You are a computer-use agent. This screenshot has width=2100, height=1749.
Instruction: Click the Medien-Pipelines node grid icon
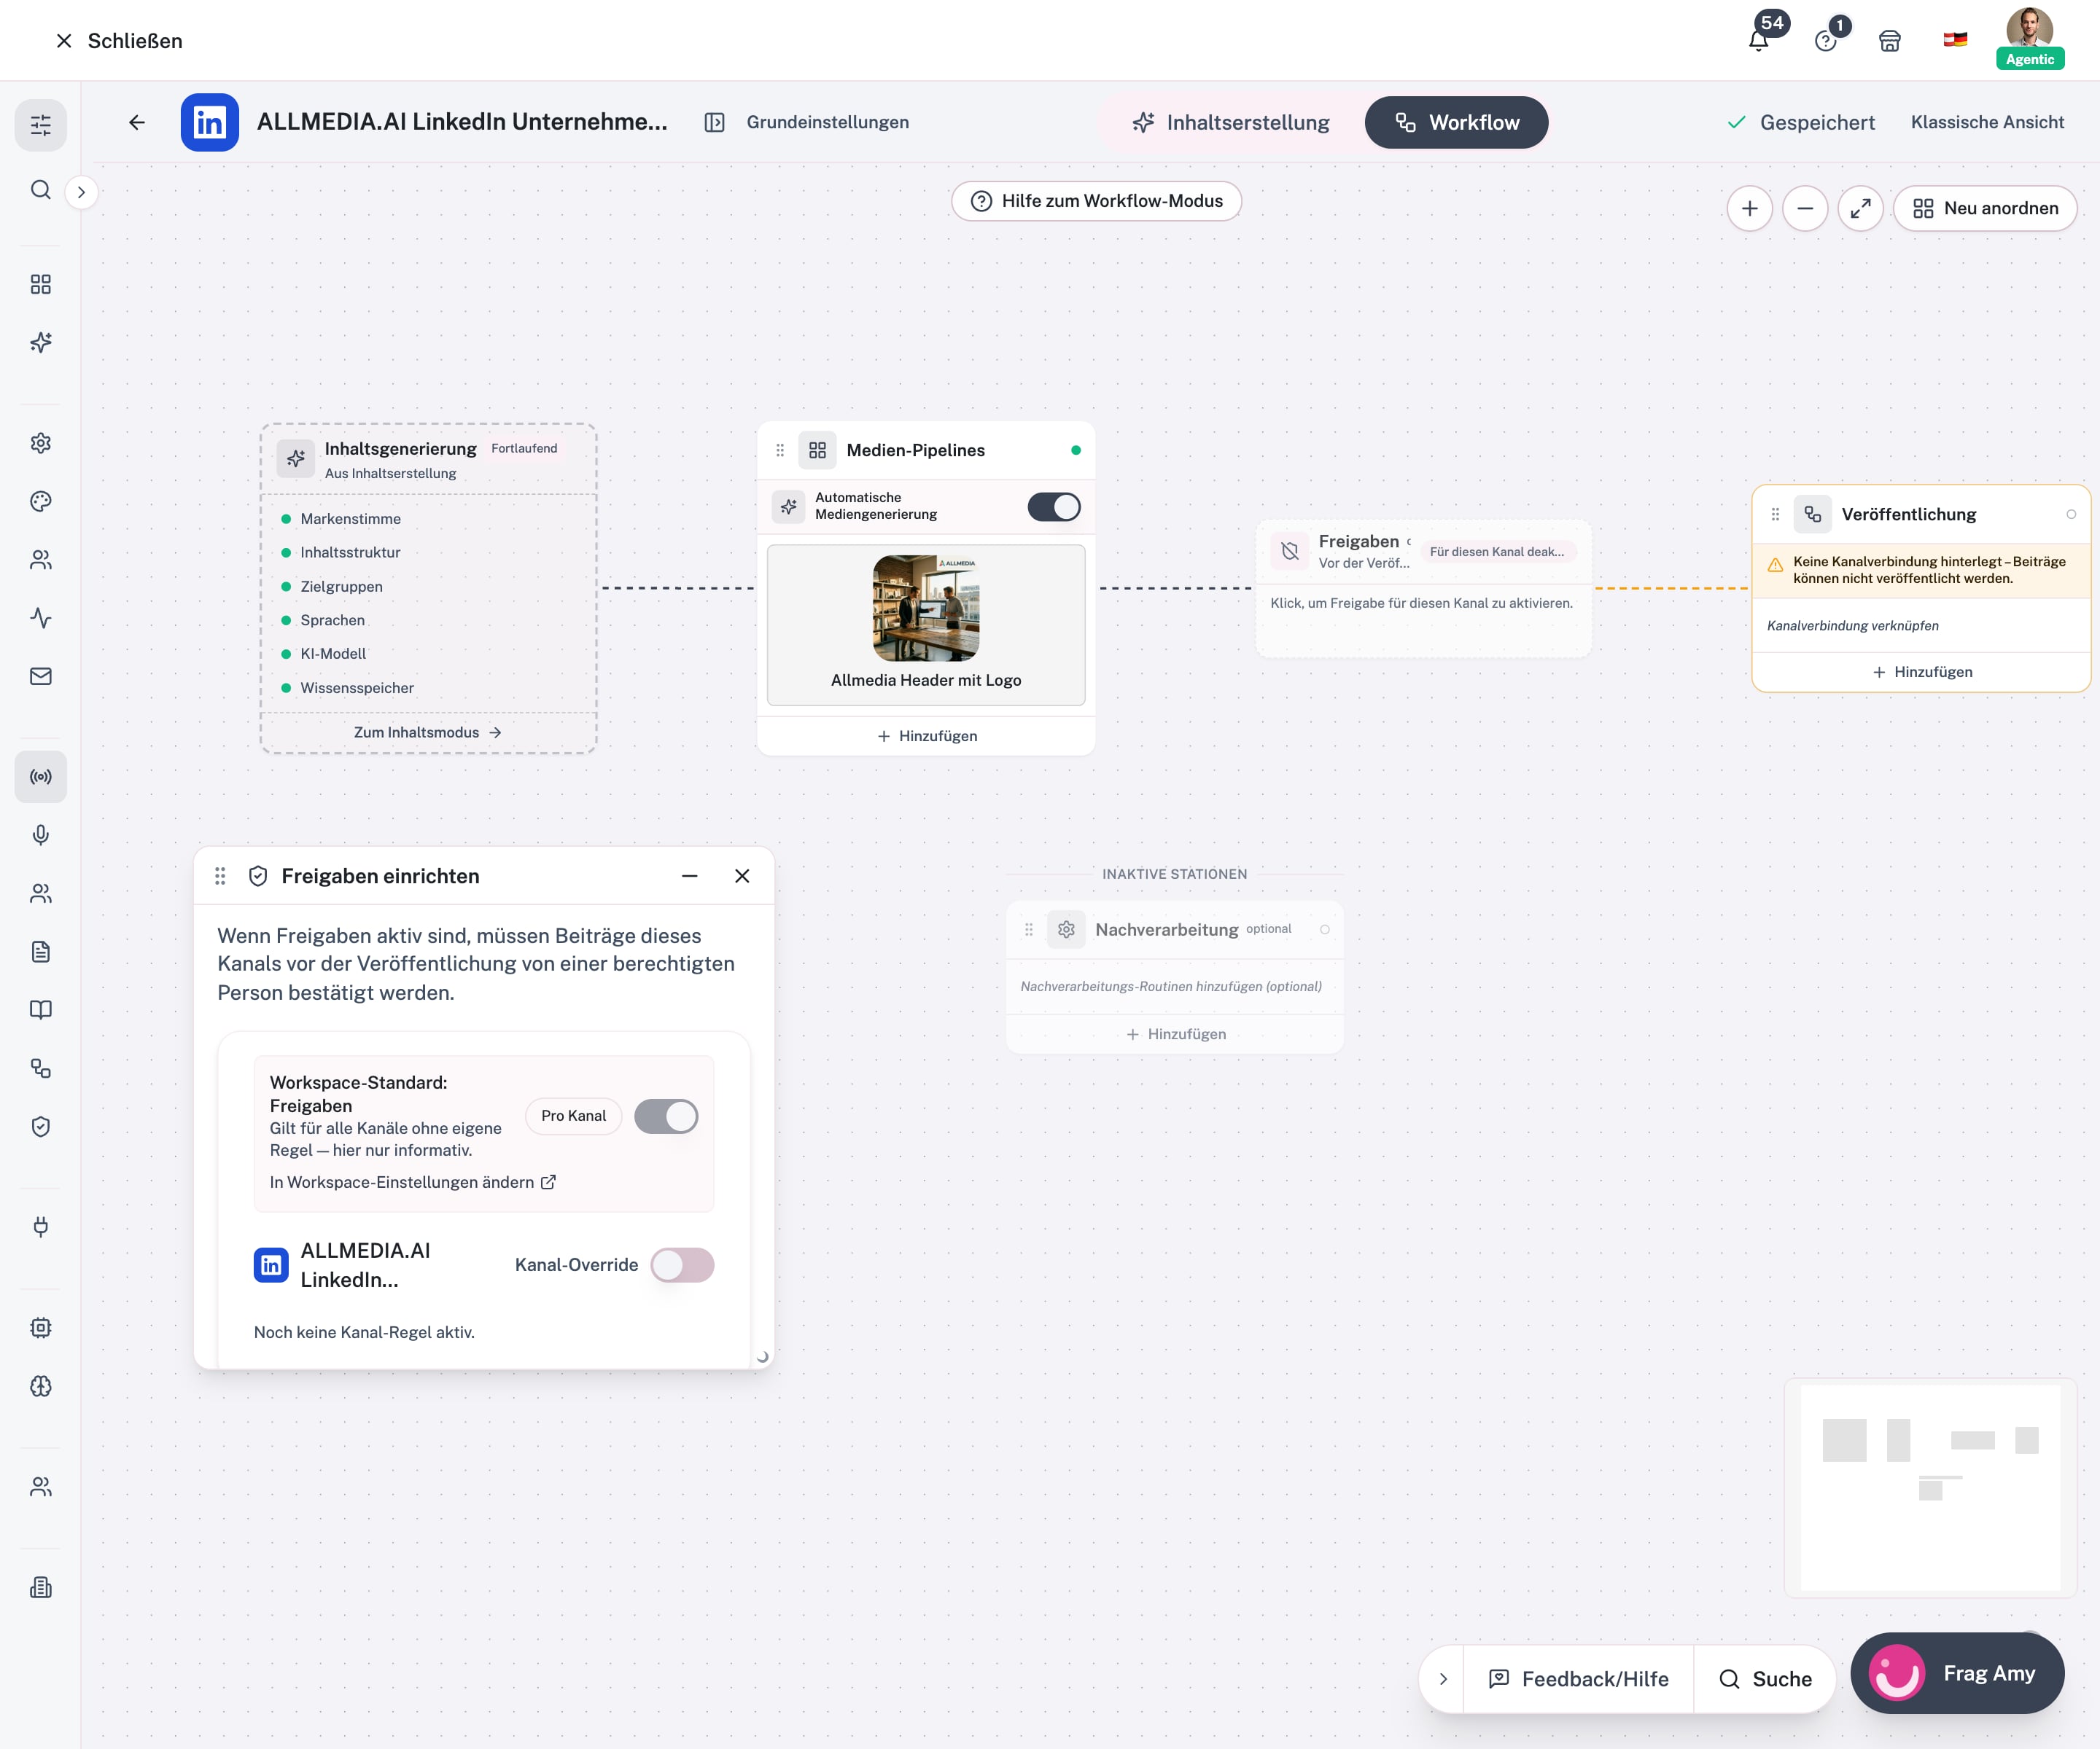[818, 451]
